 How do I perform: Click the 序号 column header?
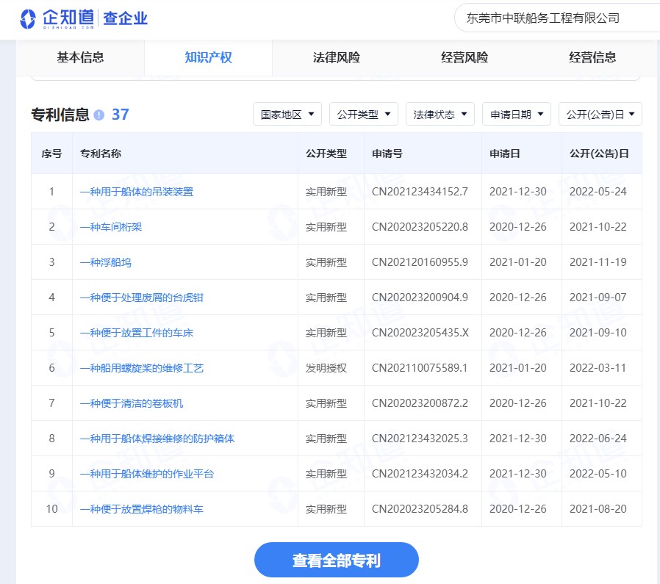(x=51, y=154)
